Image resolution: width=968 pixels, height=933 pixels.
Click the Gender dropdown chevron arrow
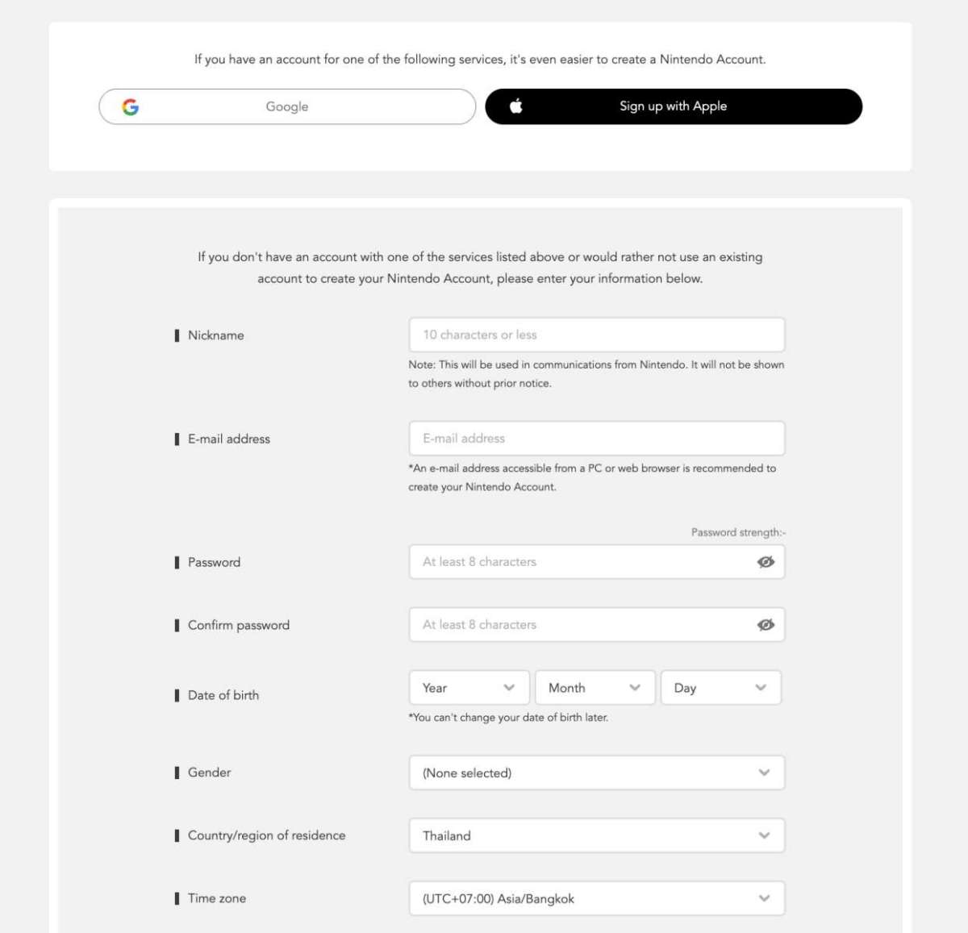pos(764,773)
